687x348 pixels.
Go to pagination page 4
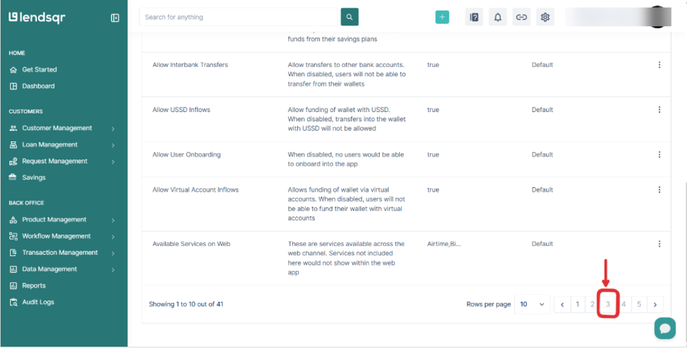pos(623,304)
